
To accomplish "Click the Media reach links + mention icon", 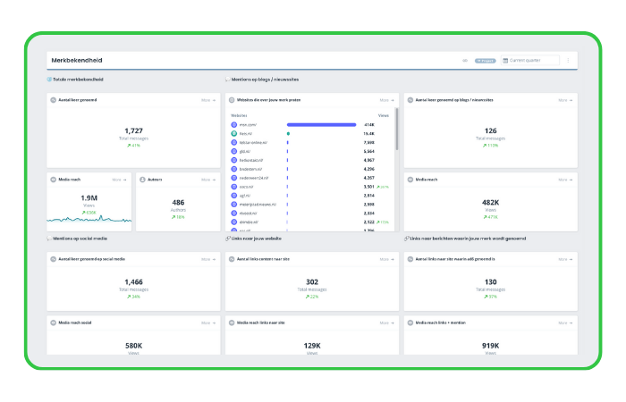I will 410,323.
